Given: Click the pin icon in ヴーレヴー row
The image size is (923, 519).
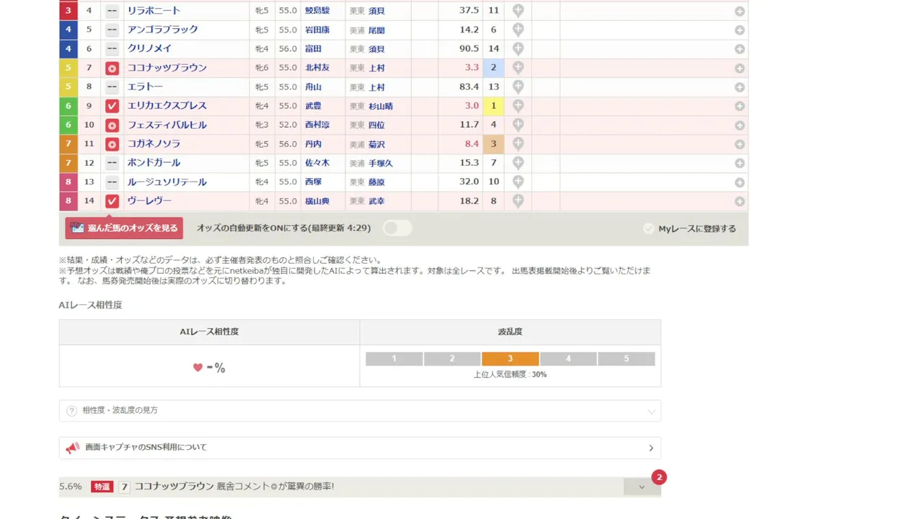Looking at the screenshot, I should pos(518,201).
